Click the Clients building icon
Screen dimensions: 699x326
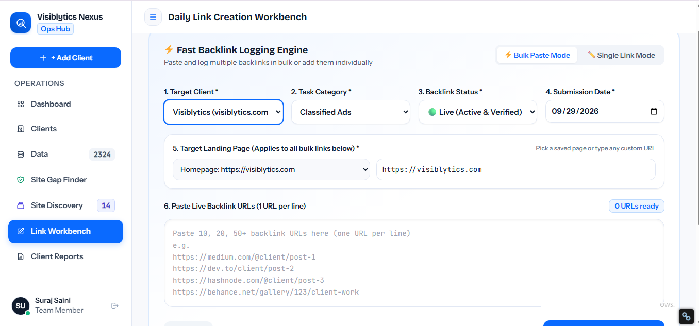click(x=21, y=129)
